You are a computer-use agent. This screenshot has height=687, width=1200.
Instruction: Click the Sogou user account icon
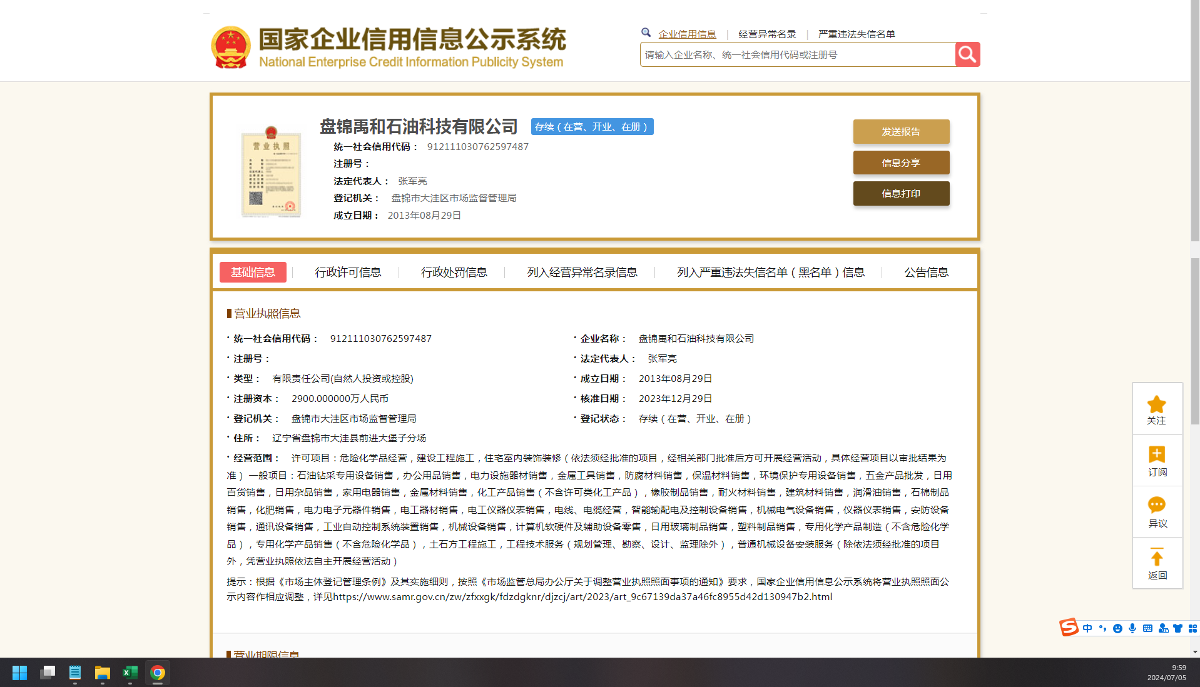pyautogui.click(x=1163, y=628)
